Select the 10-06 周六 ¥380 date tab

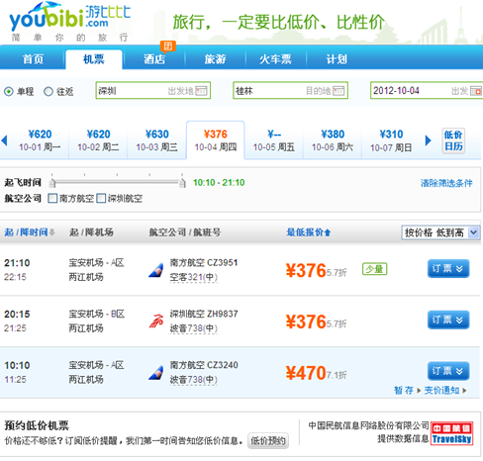pos(333,140)
